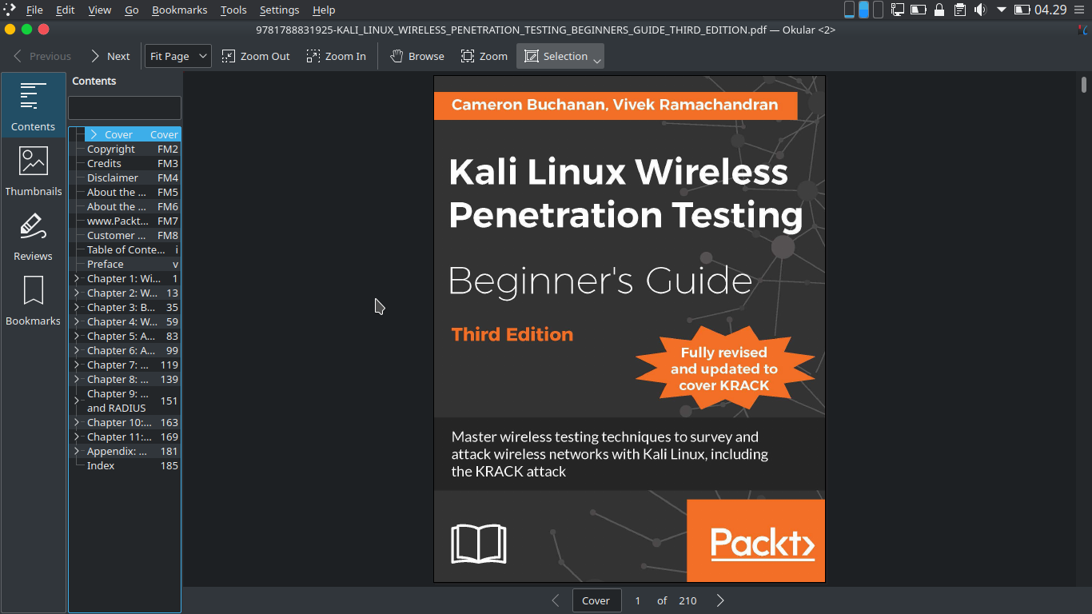
Task: Enable the Zoom mouse mode
Action: pos(484,56)
